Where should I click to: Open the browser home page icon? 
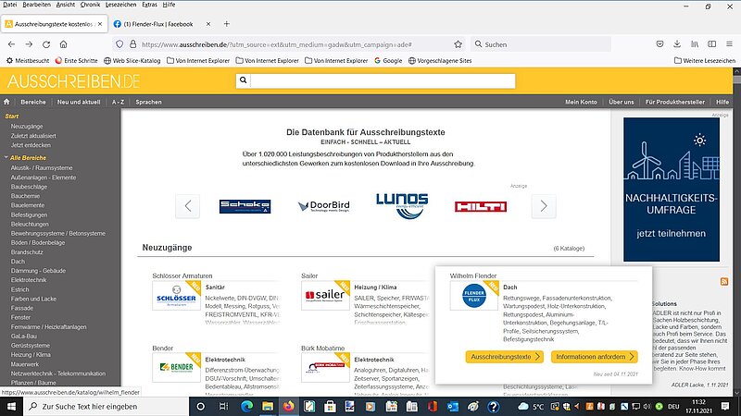click(63, 44)
